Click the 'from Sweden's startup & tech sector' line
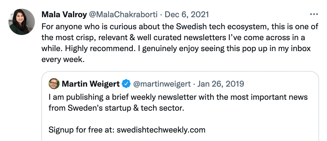Image resolution: width=327 pixels, height=141 pixels. coord(116,108)
